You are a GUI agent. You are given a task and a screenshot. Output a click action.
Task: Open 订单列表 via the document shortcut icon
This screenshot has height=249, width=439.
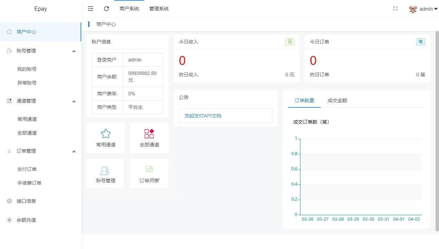click(x=149, y=169)
